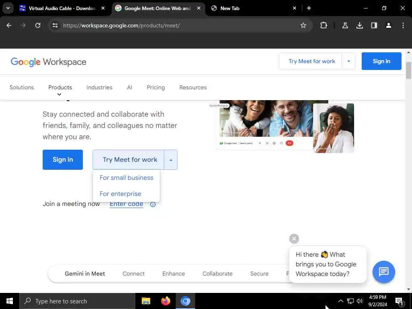Open the Downloads icon in toolbar
412x309 pixels.
point(359,25)
